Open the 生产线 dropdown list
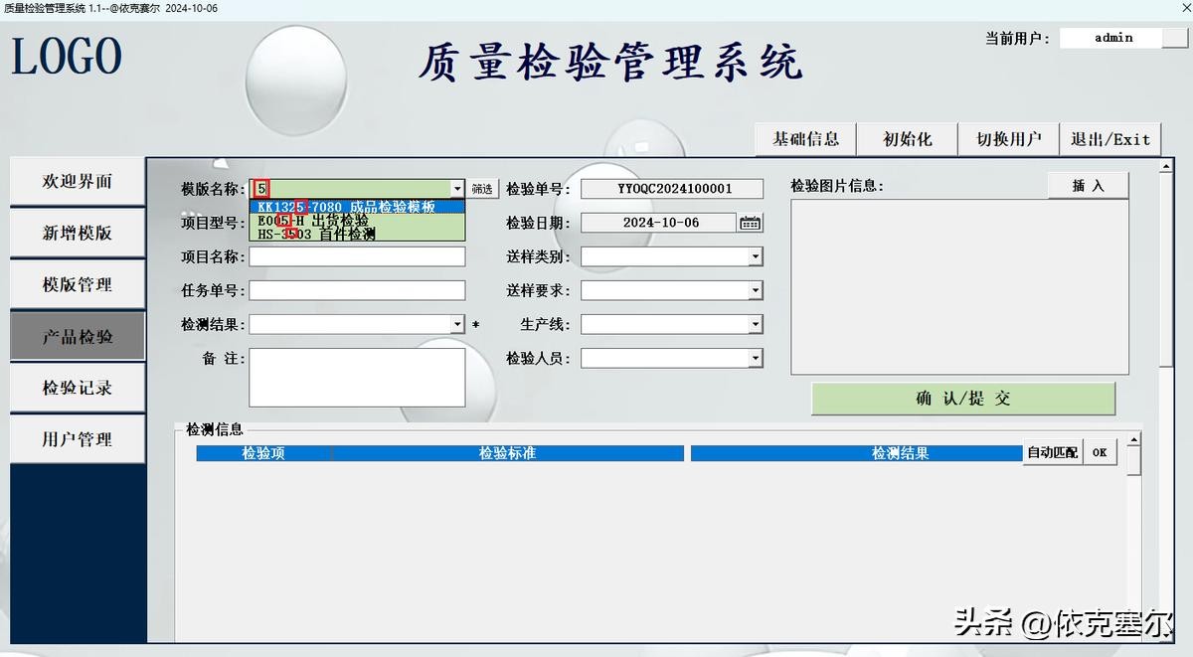Screen dimensions: 1193x657 pyautogui.click(x=756, y=324)
